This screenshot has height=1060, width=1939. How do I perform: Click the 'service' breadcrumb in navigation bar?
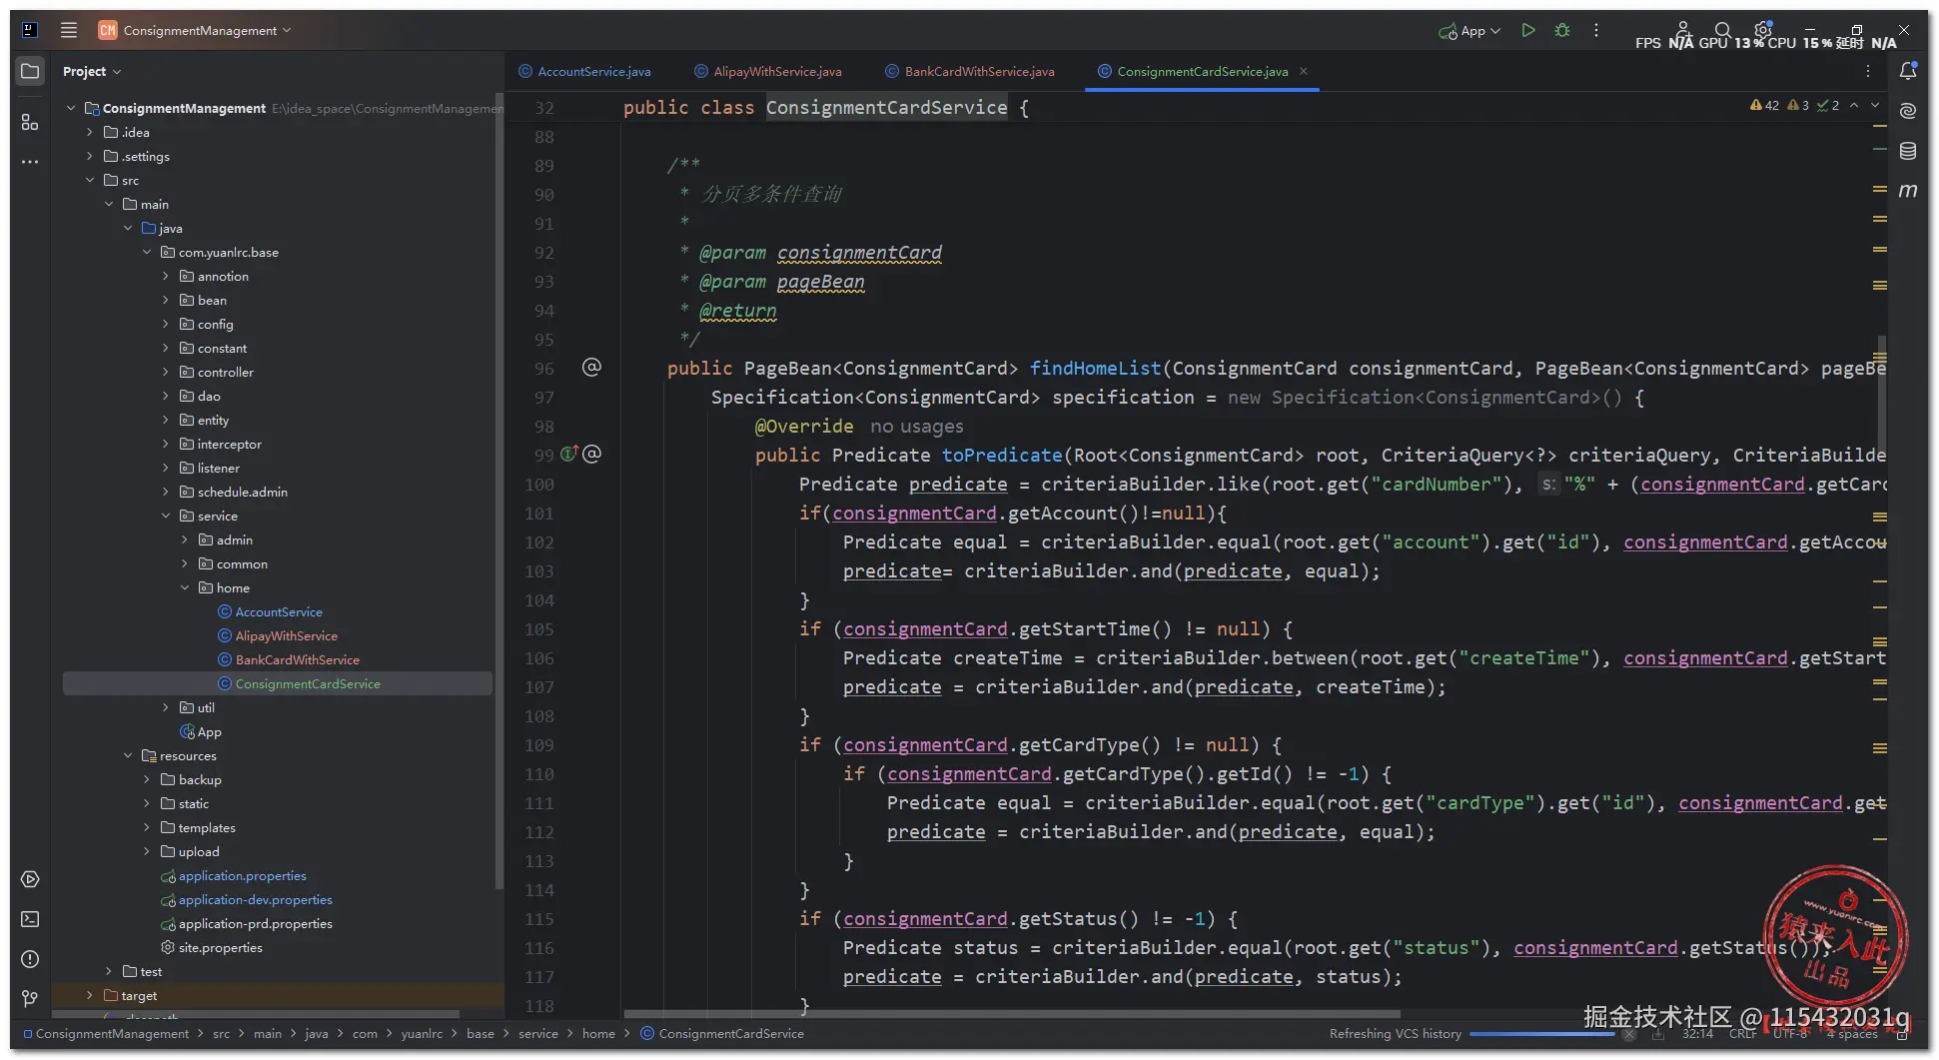coord(538,1034)
